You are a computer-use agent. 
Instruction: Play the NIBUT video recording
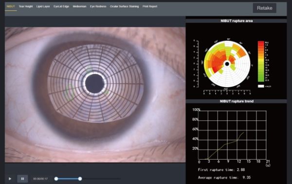10,179
